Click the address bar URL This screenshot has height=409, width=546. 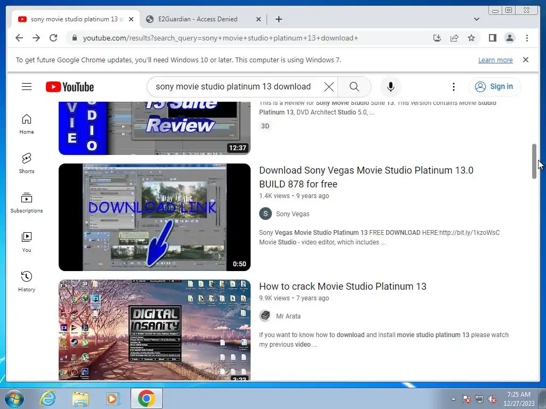[220, 38]
